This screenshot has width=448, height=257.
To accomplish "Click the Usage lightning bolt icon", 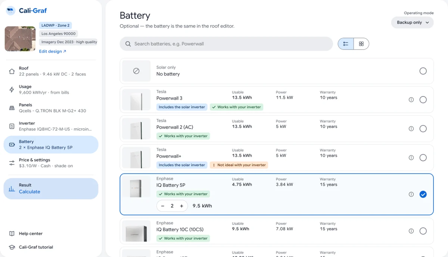I will pyautogui.click(x=12, y=89).
